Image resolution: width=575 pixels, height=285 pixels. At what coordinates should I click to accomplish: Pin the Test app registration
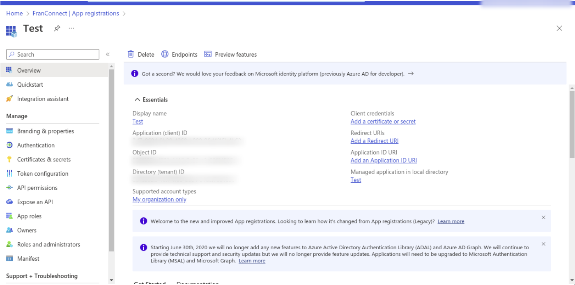point(57,28)
